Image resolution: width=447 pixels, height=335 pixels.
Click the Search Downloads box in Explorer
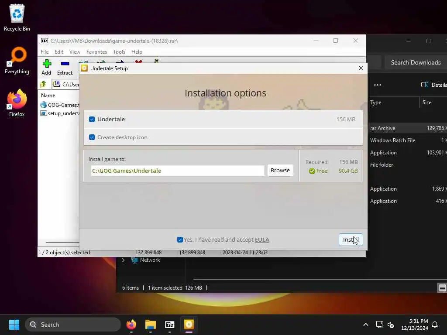(416, 62)
